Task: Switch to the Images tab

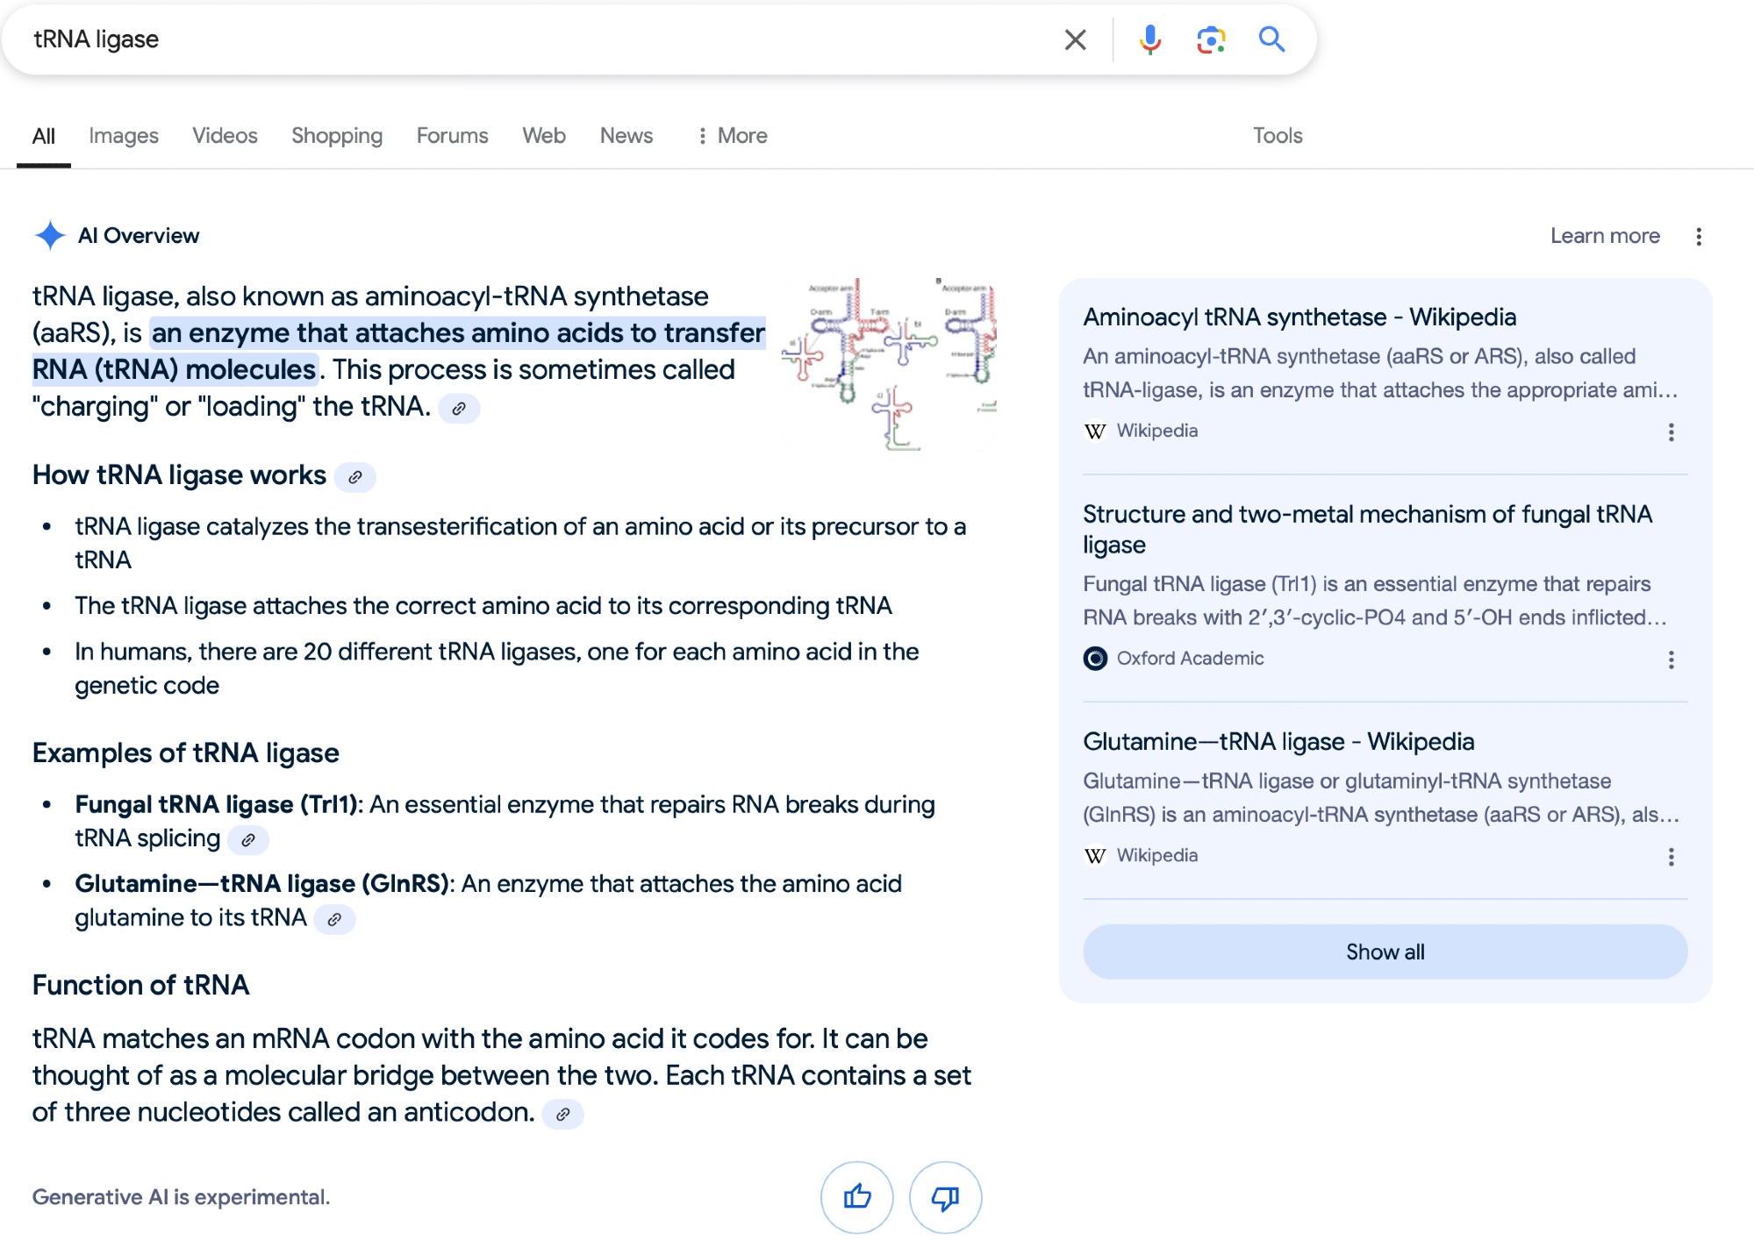Action: 124,136
